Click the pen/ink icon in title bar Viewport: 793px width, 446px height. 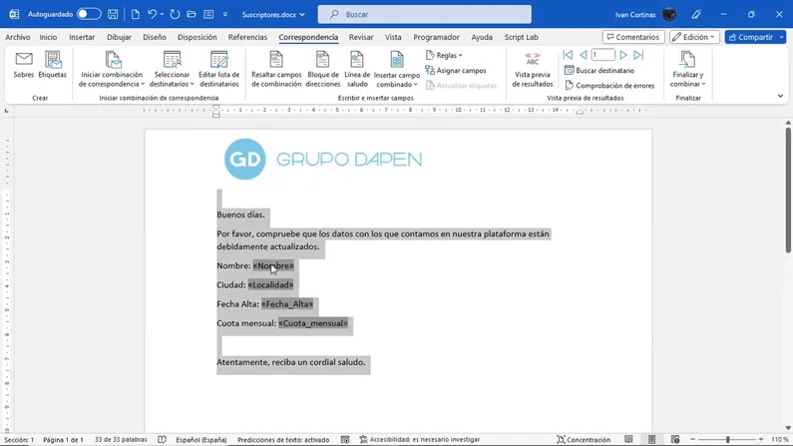coord(696,15)
